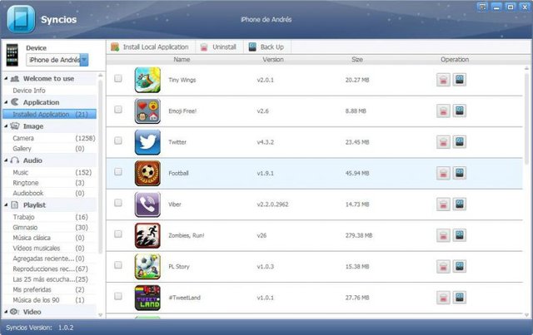Check the Football row checkbox
Screen dimensions: 533x335
point(118,172)
